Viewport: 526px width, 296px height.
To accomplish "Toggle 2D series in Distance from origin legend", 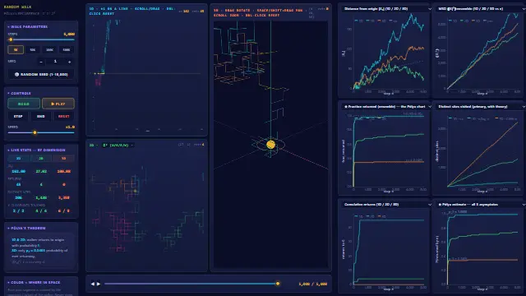I will click(x=371, y=21).
